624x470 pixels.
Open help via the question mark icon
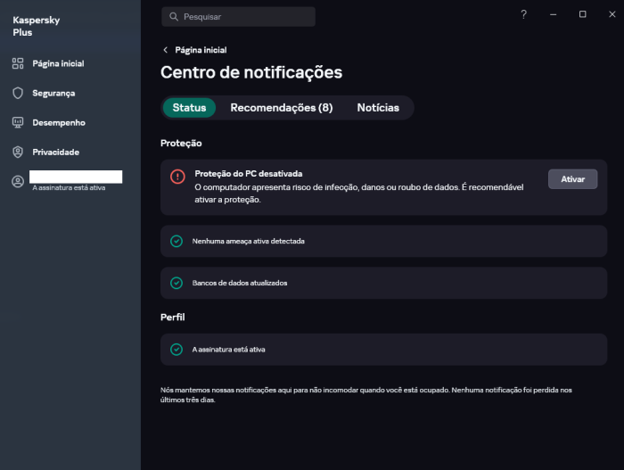[x=524, y=14]
